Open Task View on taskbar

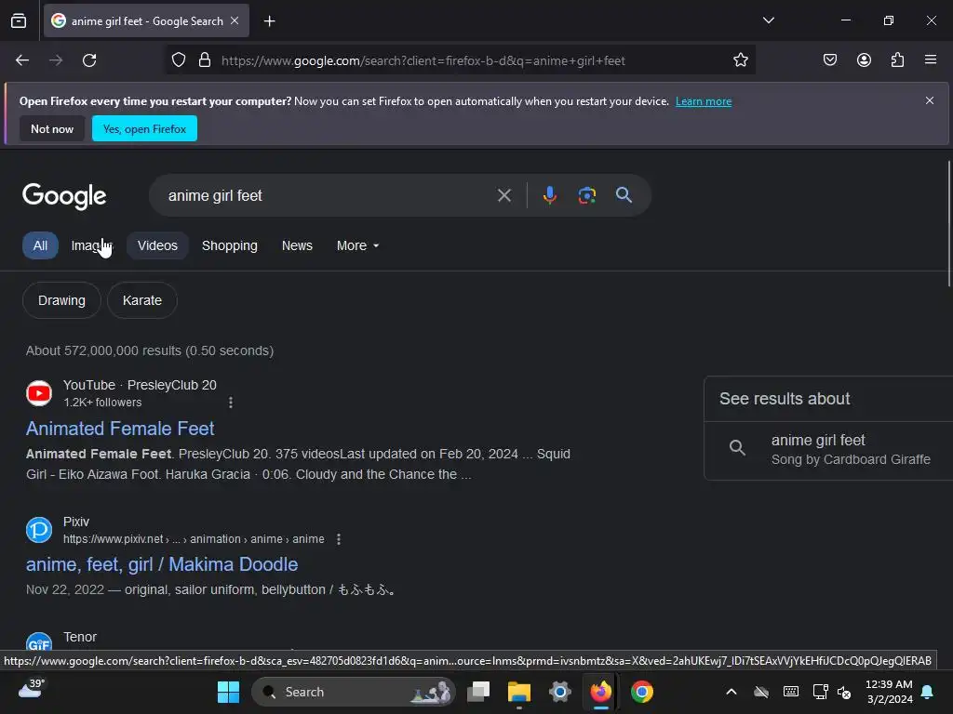click(x=478, y=692)
